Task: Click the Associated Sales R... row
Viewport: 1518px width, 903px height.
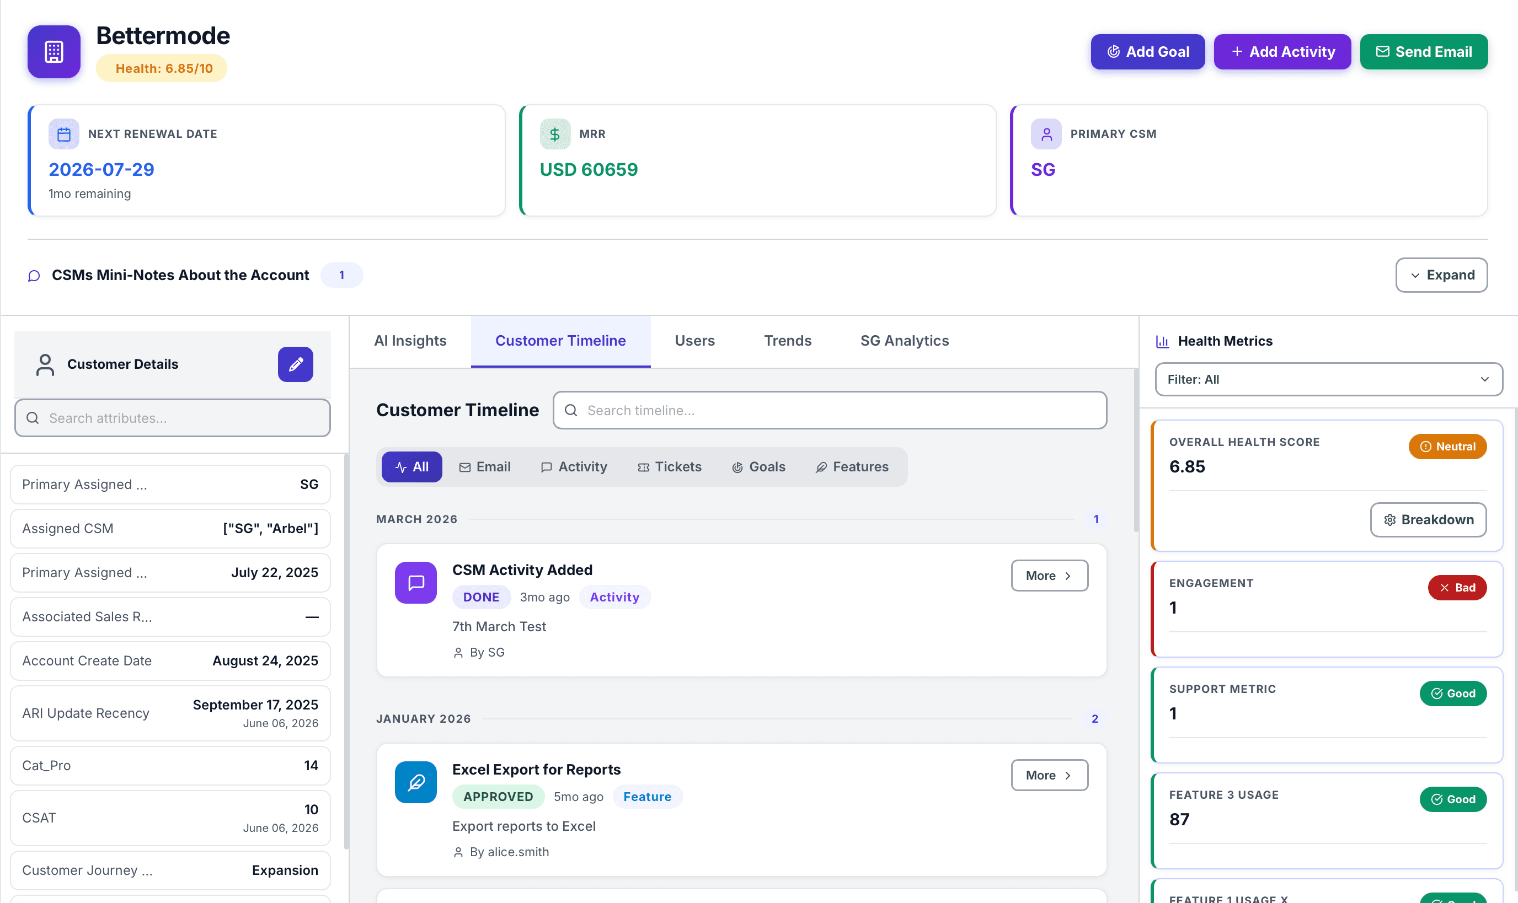Action: 170,617
